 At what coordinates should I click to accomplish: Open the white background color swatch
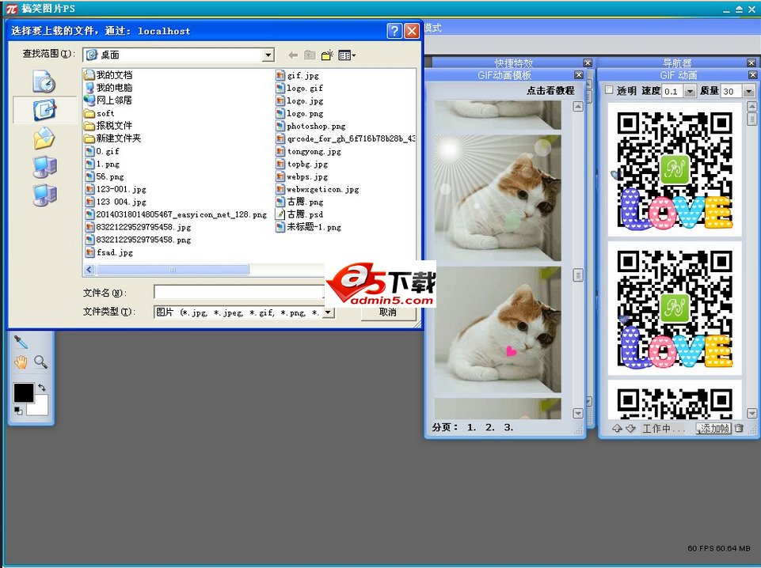click(x=40, y=407)
